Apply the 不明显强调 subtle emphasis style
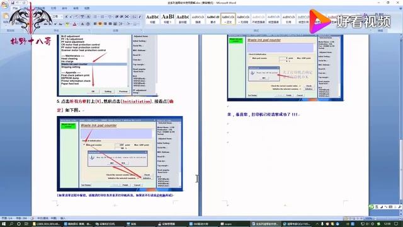Screen dimensions: 403x227 point(258,19)
